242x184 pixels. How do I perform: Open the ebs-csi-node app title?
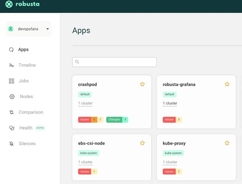[x=92, y=143]
